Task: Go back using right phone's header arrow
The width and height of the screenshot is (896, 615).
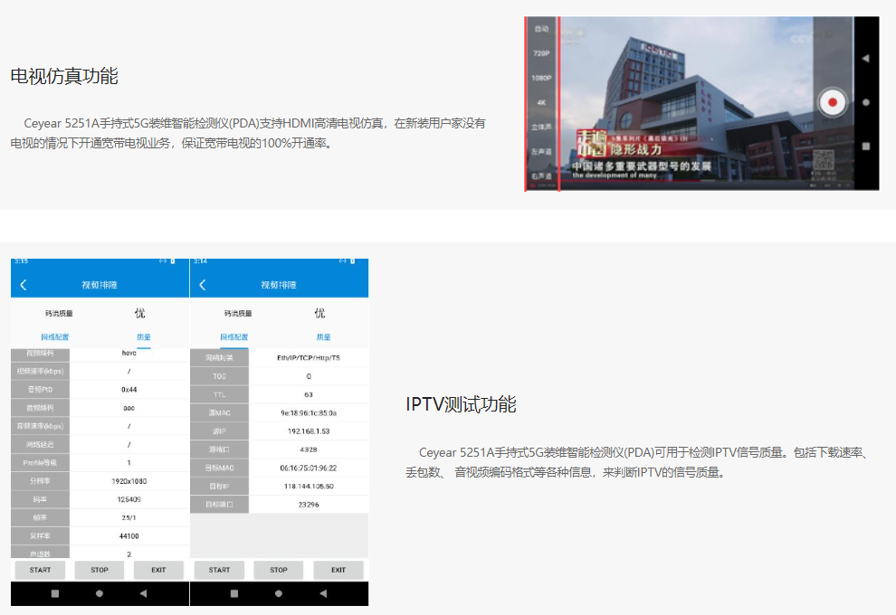Action: (202, 285)
